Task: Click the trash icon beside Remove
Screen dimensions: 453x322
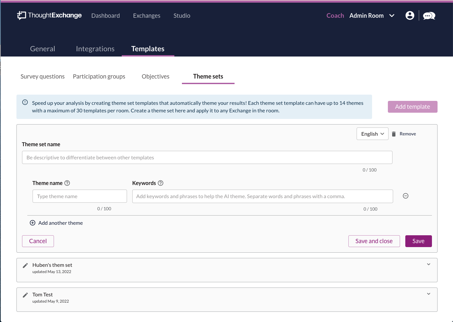Action: (x=394, y=134)
